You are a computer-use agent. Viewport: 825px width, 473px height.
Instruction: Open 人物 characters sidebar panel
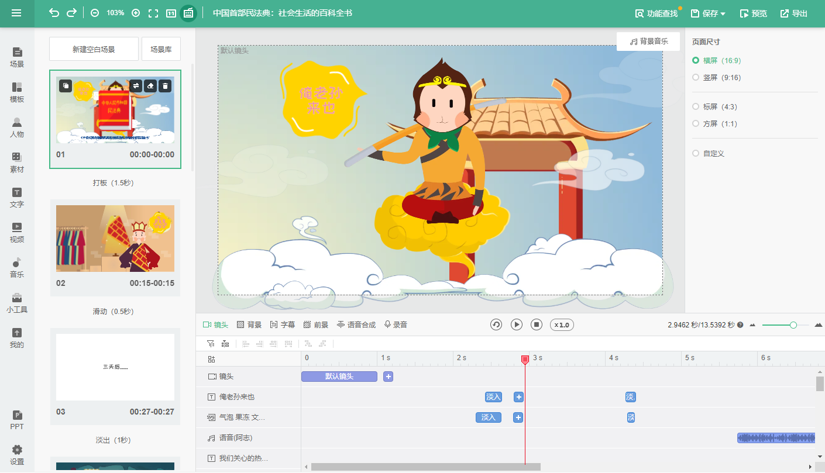coord(17,128)
